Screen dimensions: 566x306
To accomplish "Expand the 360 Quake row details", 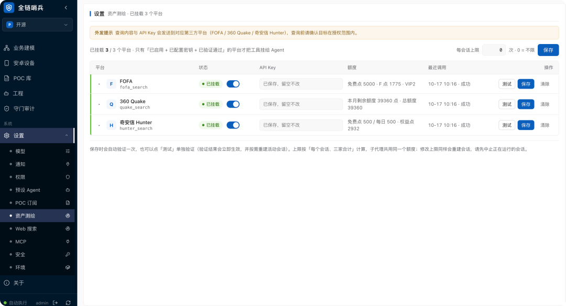I will (x=99, y=104).
